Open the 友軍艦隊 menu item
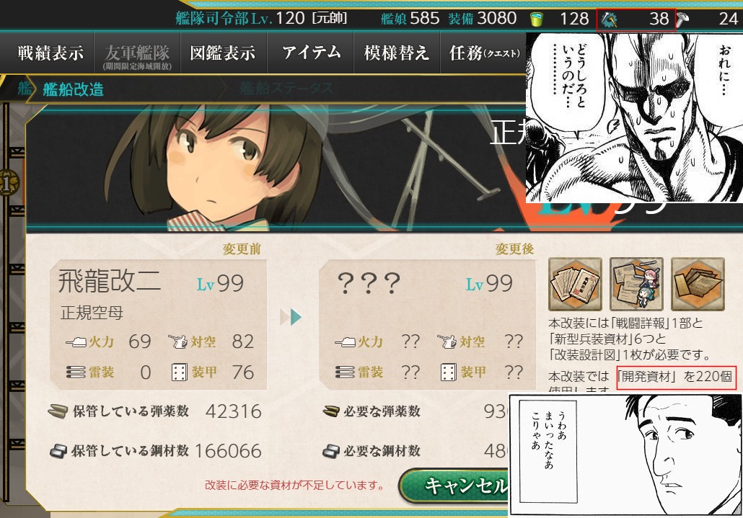 click(137, 53)
